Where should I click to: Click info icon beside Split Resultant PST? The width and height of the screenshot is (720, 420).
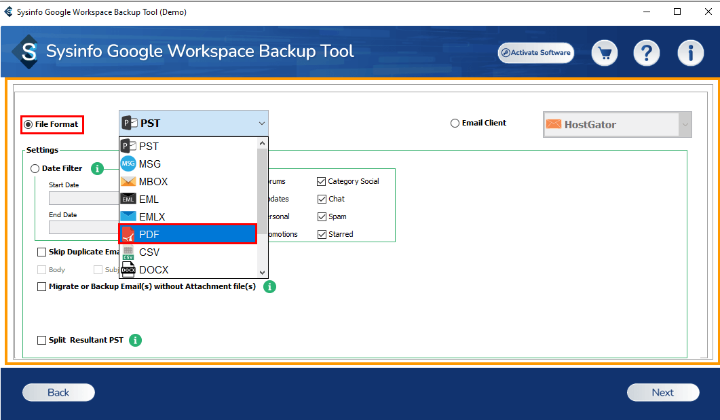135,340
